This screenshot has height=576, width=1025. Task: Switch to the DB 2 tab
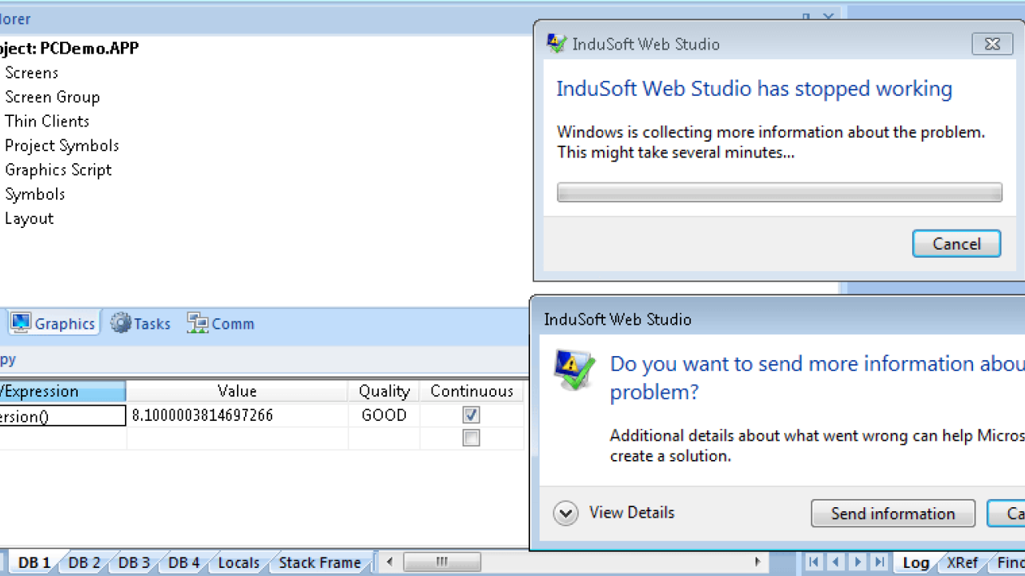[84, 562]
